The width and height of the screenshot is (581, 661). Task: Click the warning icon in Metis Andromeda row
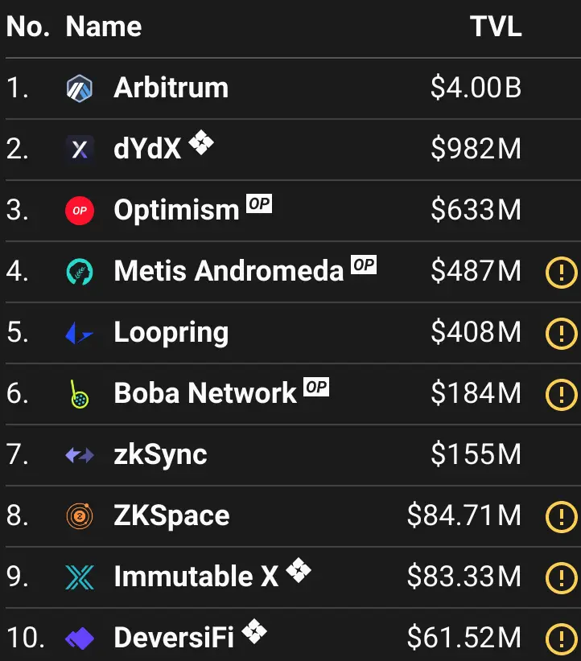coord(561,272)
